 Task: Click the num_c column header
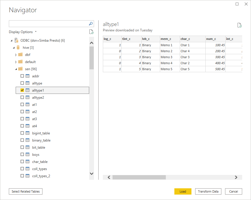pyautogui.click(x=215, y=39)
